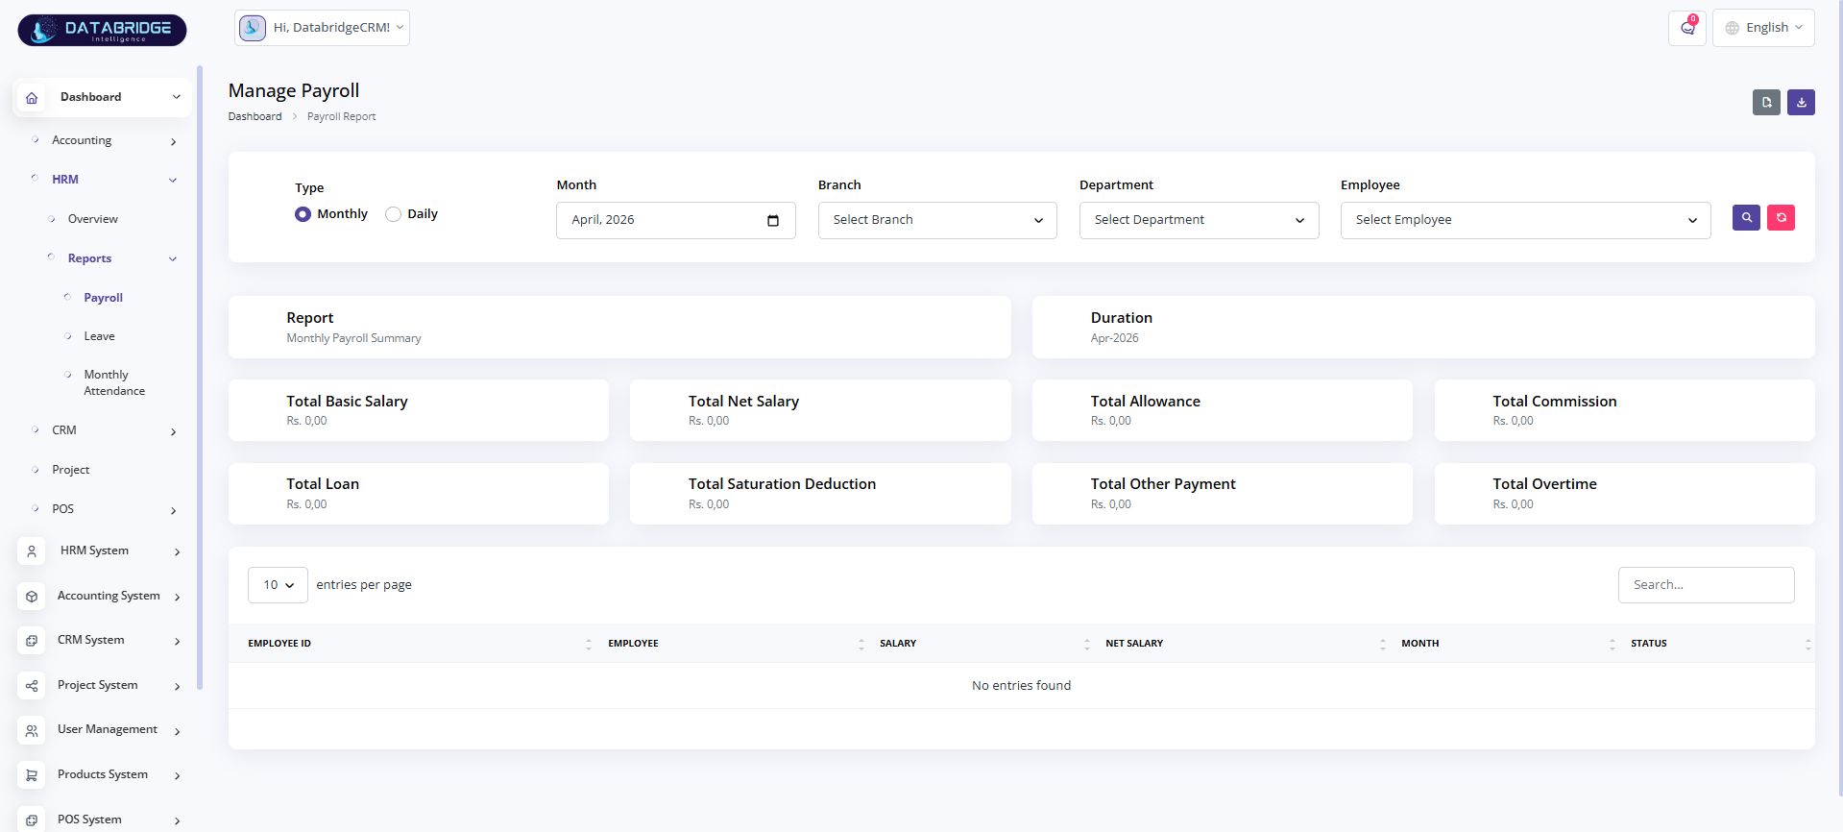1843x832 pixels.
Task: Select the Daily type radio button
Action: [x=393, y=214]
